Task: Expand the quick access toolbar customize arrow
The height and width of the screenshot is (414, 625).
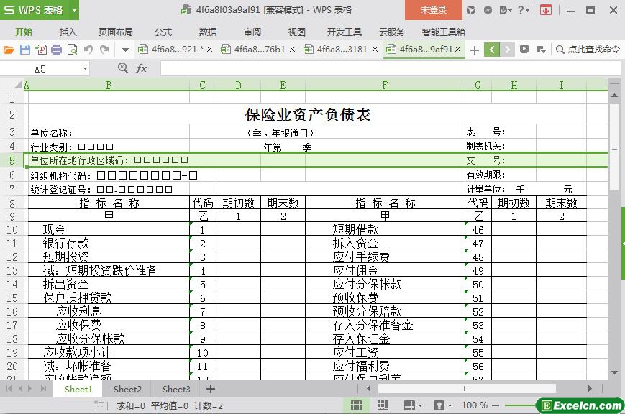Action: pos(125,50)
